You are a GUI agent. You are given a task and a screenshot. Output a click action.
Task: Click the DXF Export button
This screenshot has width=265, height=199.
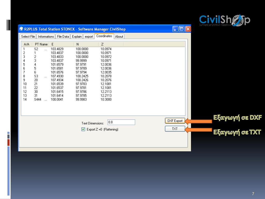tap(175, 121)
